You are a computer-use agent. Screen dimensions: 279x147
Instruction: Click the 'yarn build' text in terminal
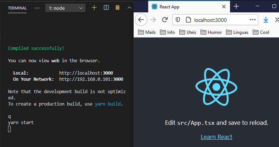click(108, 104)
